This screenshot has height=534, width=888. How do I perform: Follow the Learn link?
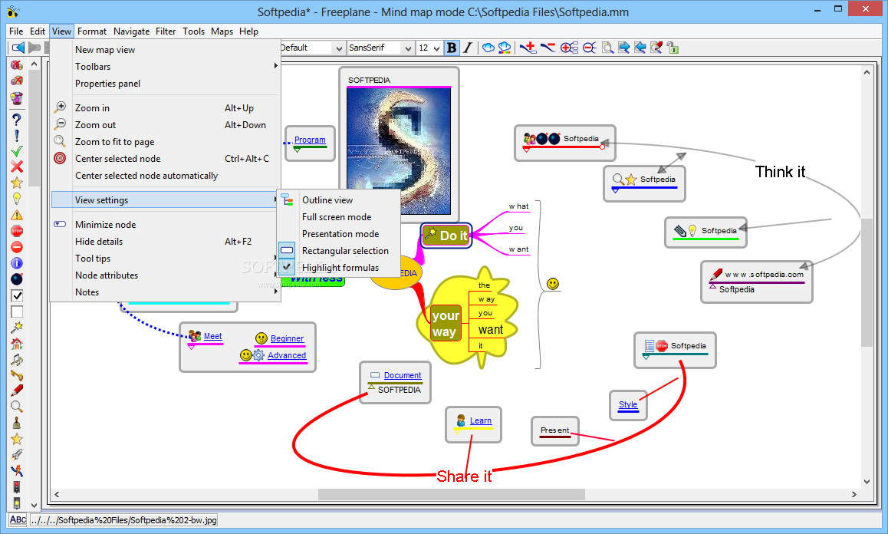click(481, 420)
